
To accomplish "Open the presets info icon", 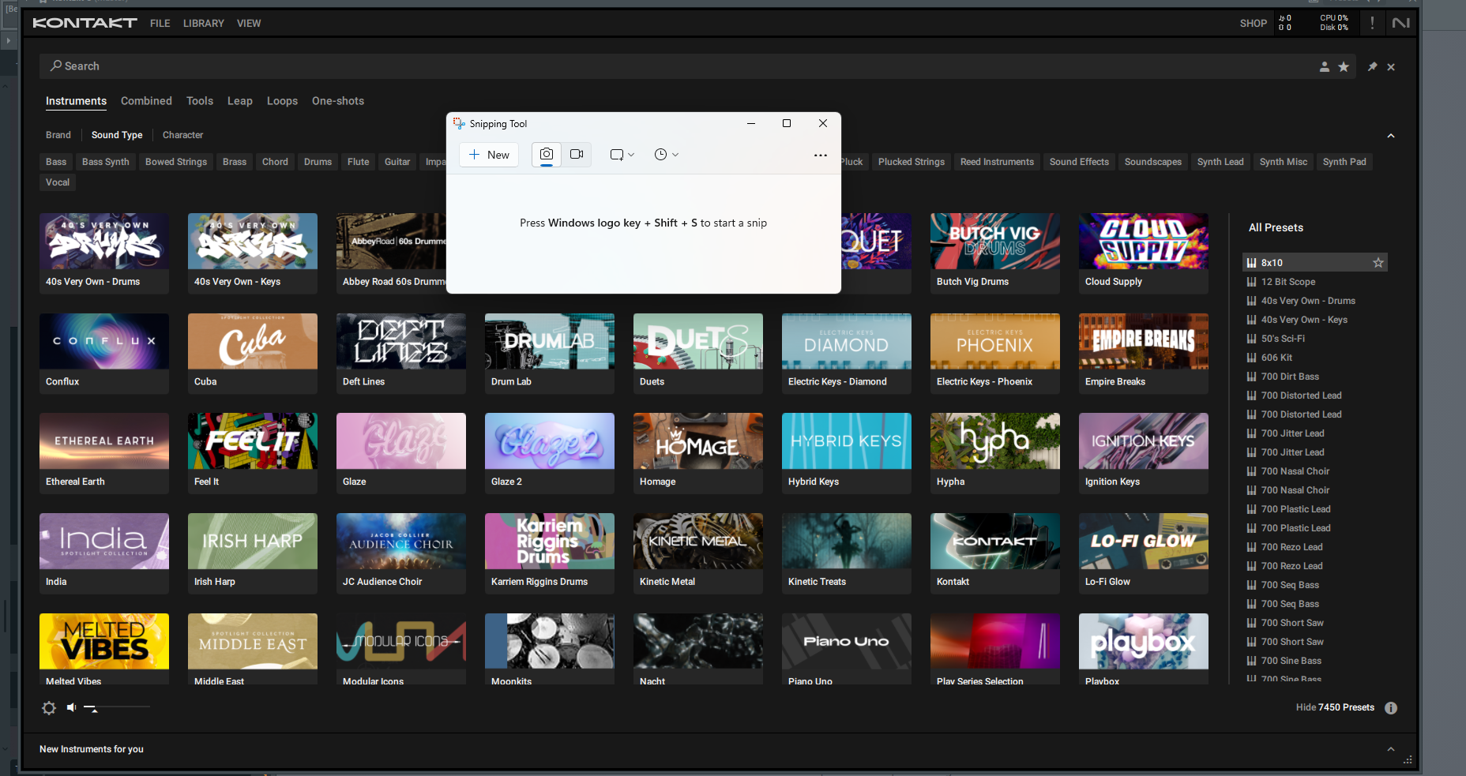I will [1391, 708].
